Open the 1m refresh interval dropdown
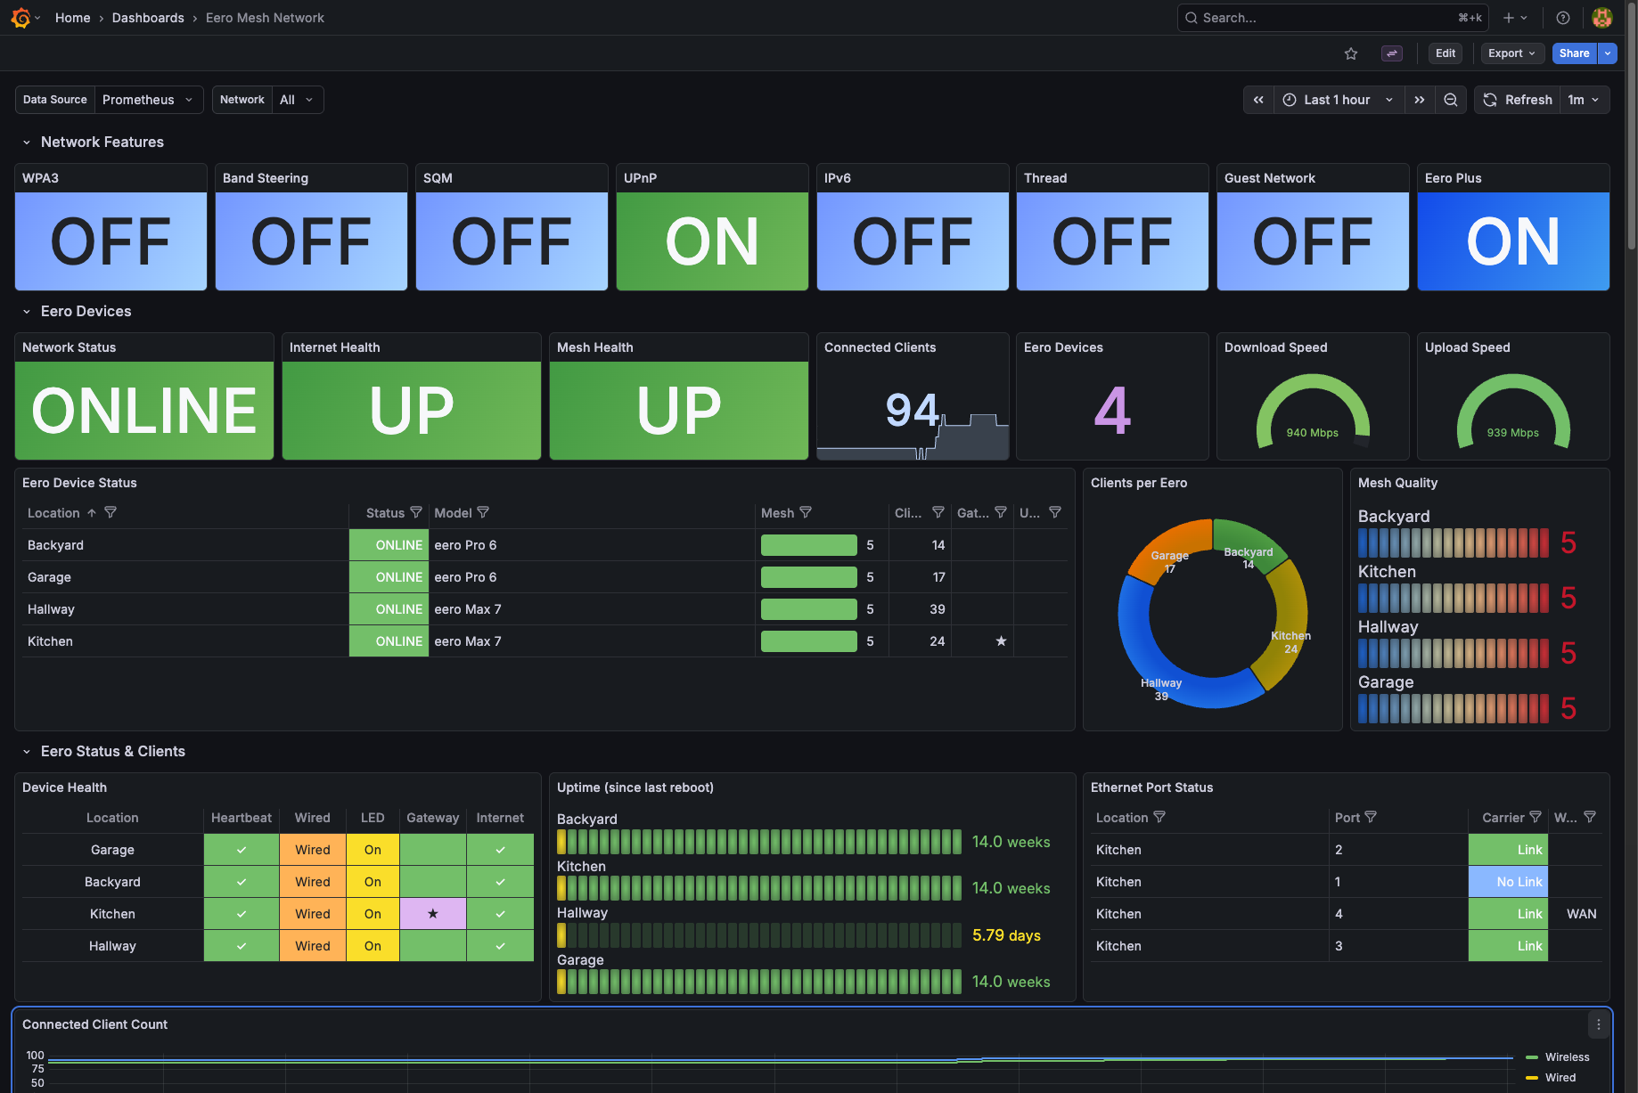Image resolution: width=1638 pixels, height=1093 pixels. coord(1585,100)
